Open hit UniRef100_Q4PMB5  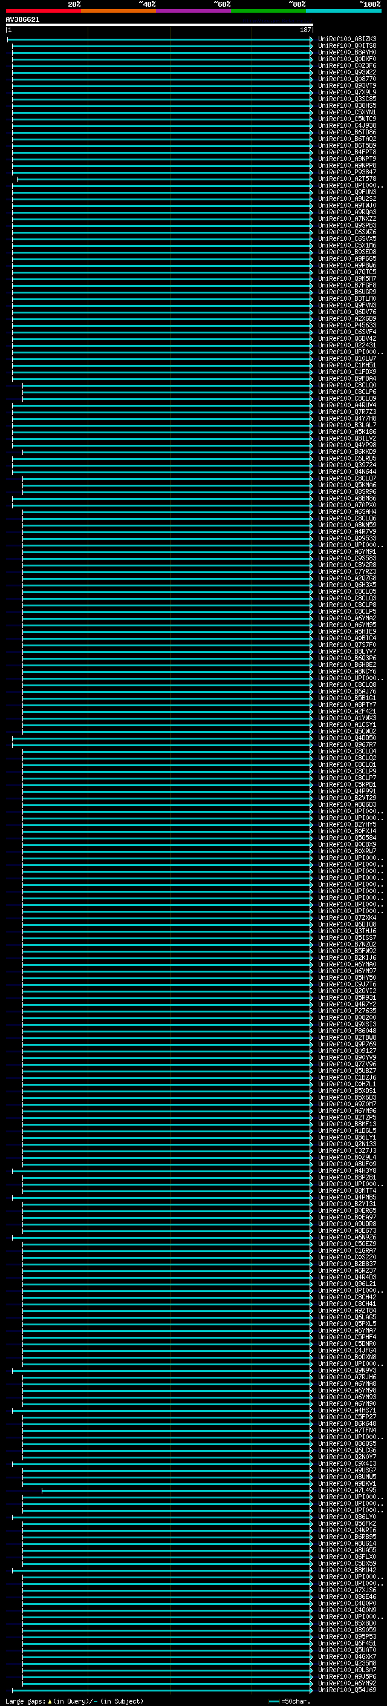click(x=347, y=1198)
